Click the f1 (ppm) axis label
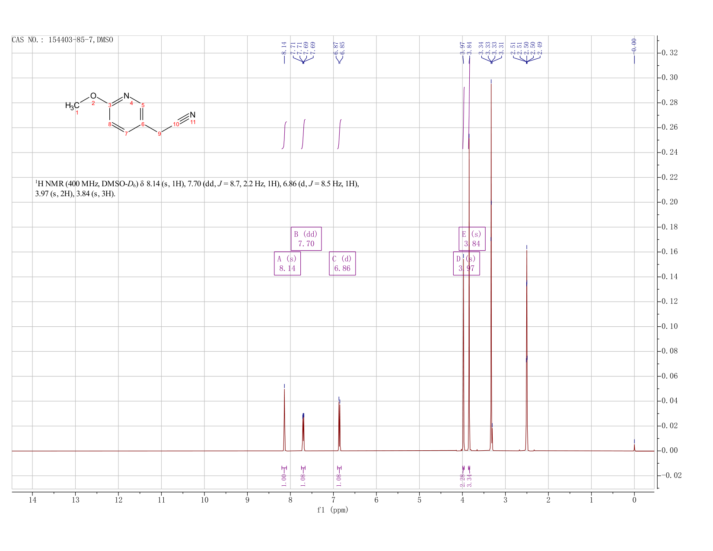Image resolution: width=713 pixels, height=551 pixels. [x=333, y=510]
